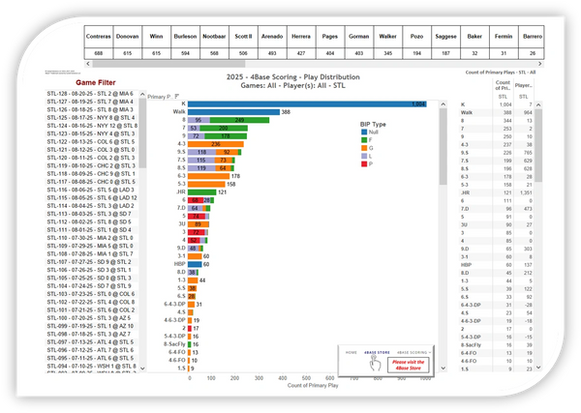Open the 4BASE STORE menu item
Screen dimensions: 581x413
point(376,354)
